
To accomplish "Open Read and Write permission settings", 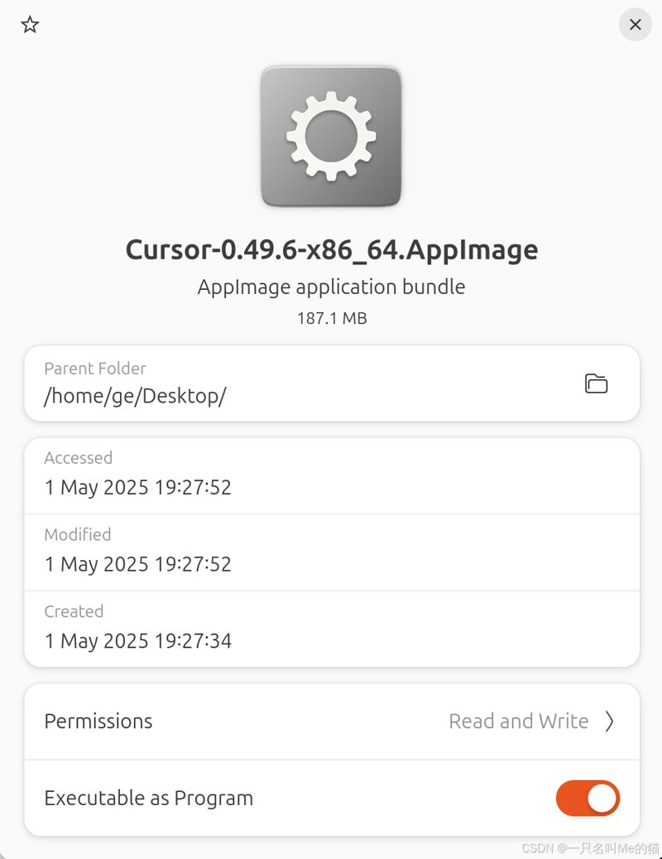I will coord(518,721).
